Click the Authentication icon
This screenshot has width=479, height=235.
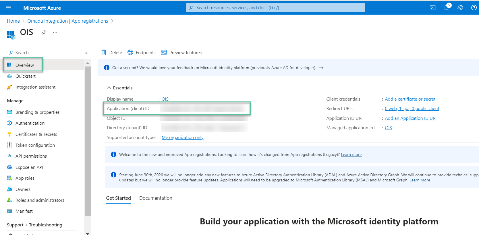point(9,123)
